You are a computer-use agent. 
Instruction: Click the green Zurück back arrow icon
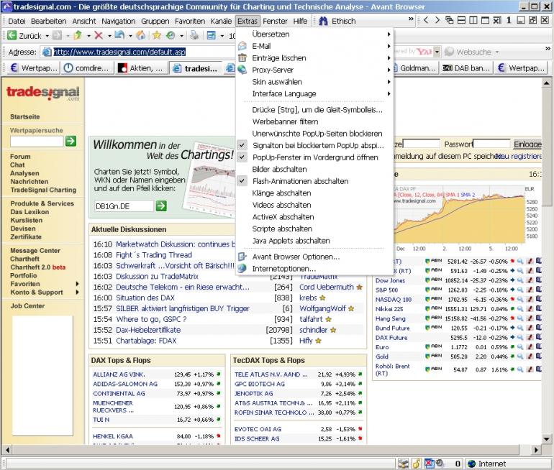[12, 35]
